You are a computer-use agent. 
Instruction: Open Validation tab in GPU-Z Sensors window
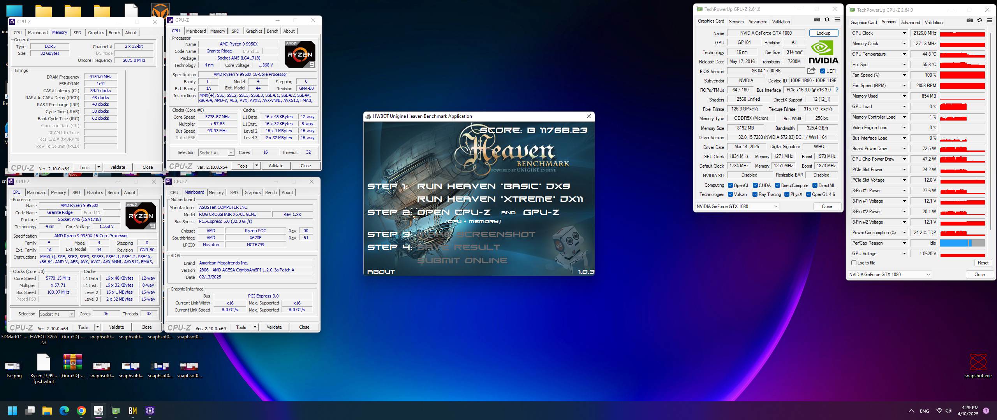click(934, 23)
